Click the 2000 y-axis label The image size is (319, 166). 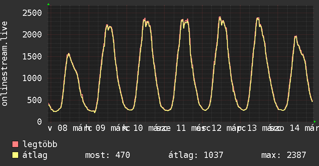(32, 35)
